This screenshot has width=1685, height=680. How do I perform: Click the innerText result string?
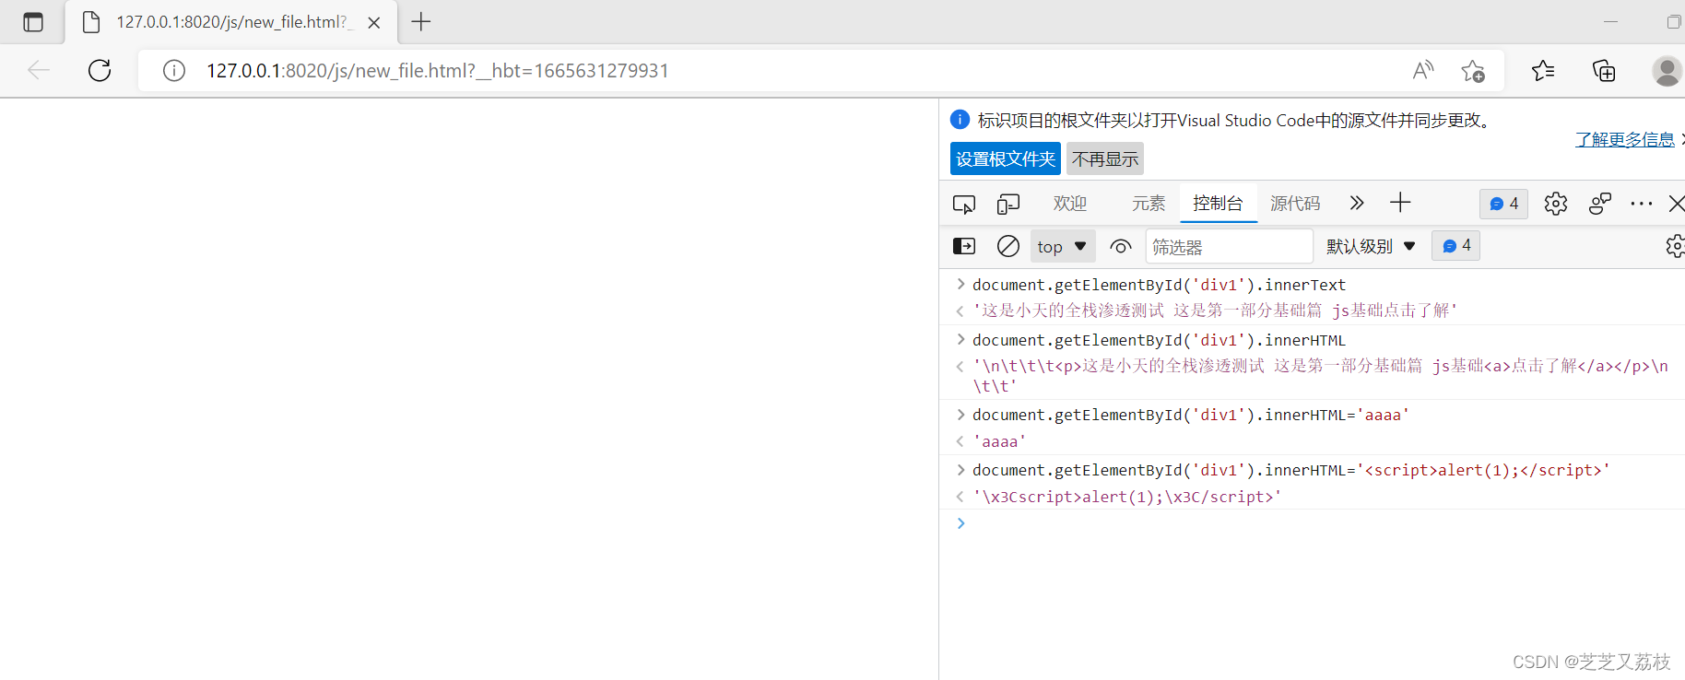1215,311
